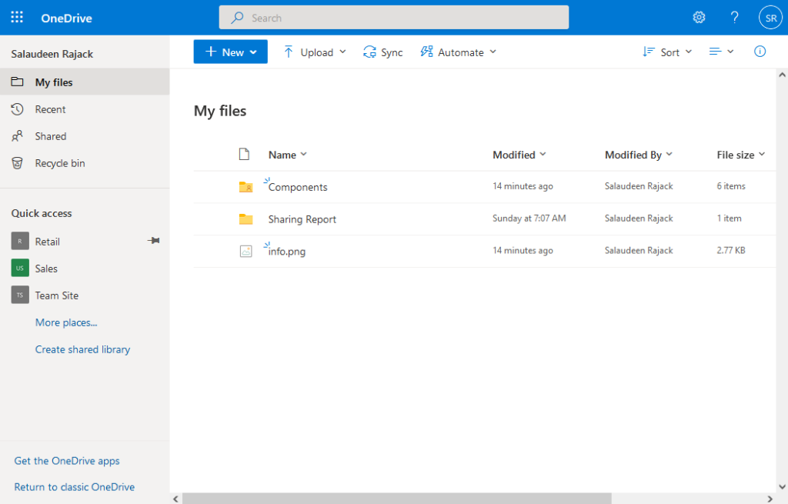
Task: Open the Sales shared library
Action: (45, 268)
